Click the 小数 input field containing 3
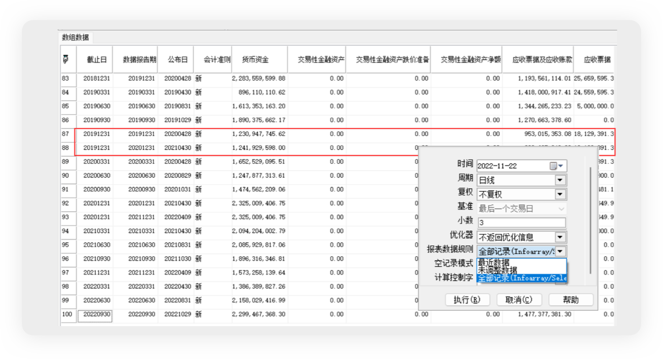This screenshot has width=663, height=359. (521, 223)
